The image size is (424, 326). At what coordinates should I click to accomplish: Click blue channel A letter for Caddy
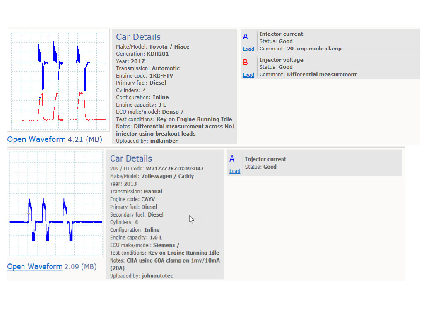pyautogui.click(x=232, y=159)
